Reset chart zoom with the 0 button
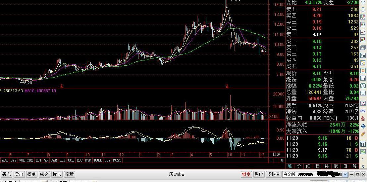The image size is (367, 182). tap(282, 160)
